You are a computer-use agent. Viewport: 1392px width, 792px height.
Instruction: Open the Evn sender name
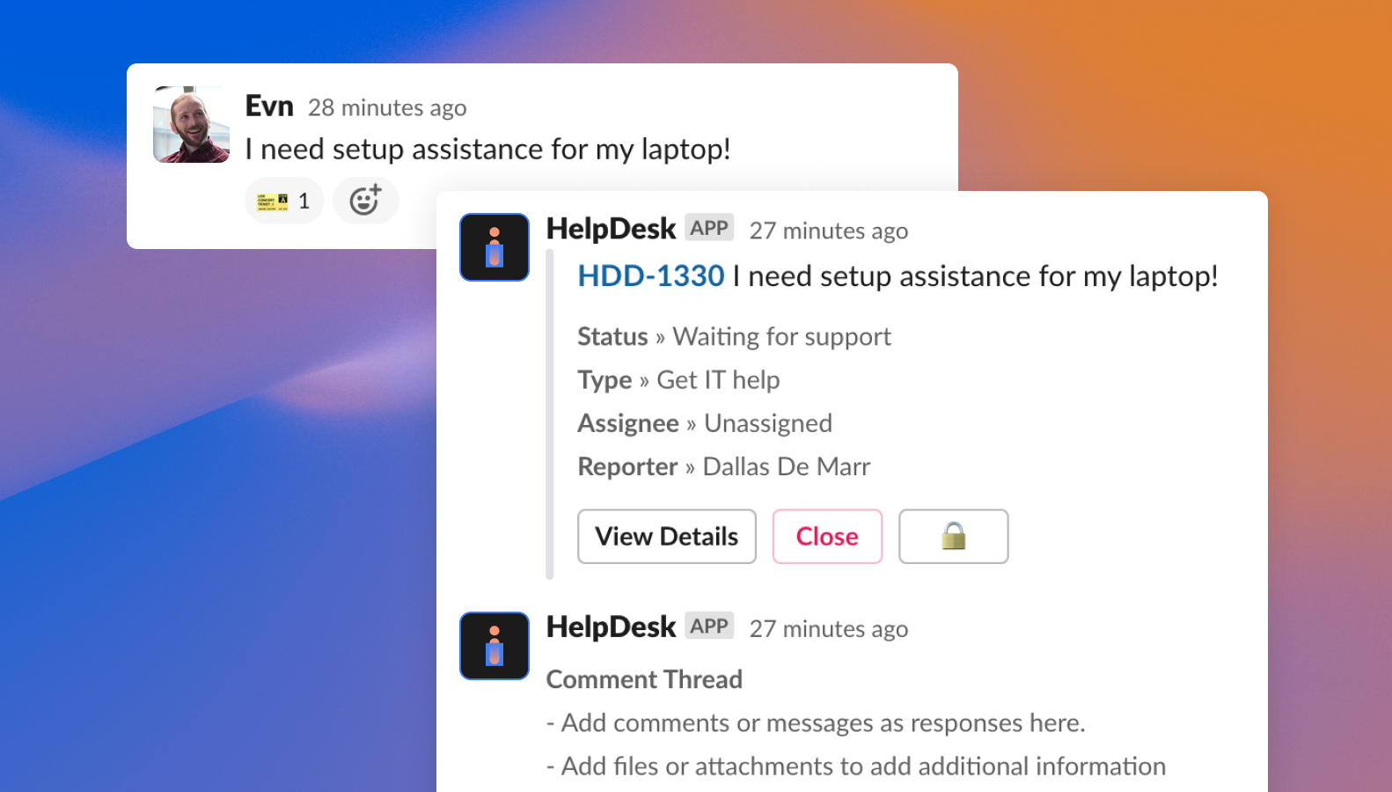click(269, 106)
